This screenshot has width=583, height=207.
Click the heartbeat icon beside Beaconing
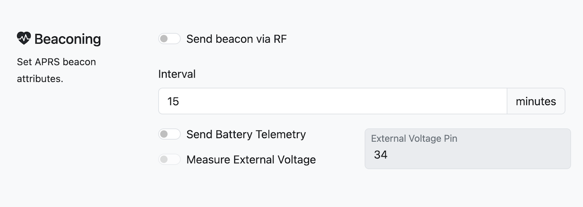[24, 39]
